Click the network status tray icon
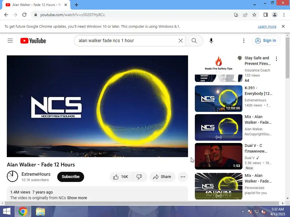This screenshot has height=217, width=290. 257,212
